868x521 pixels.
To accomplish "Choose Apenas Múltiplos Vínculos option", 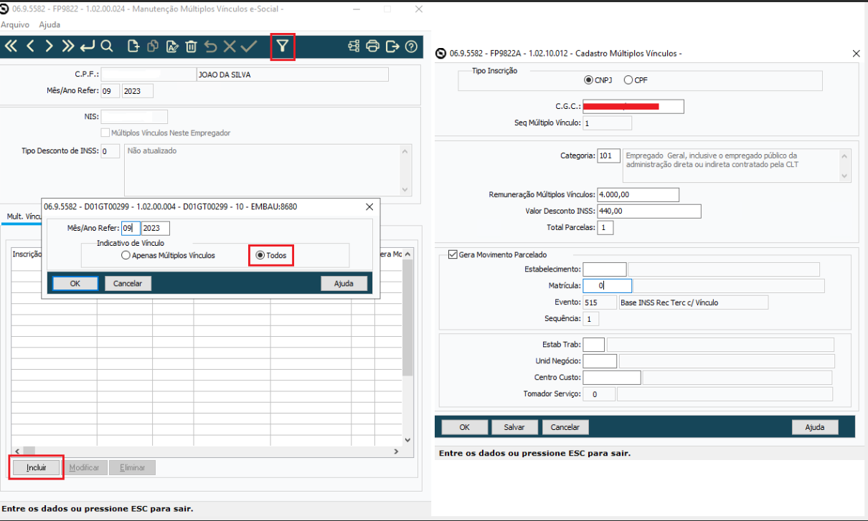I will 126,255.
